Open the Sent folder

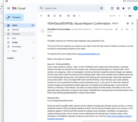pos(20,38)
